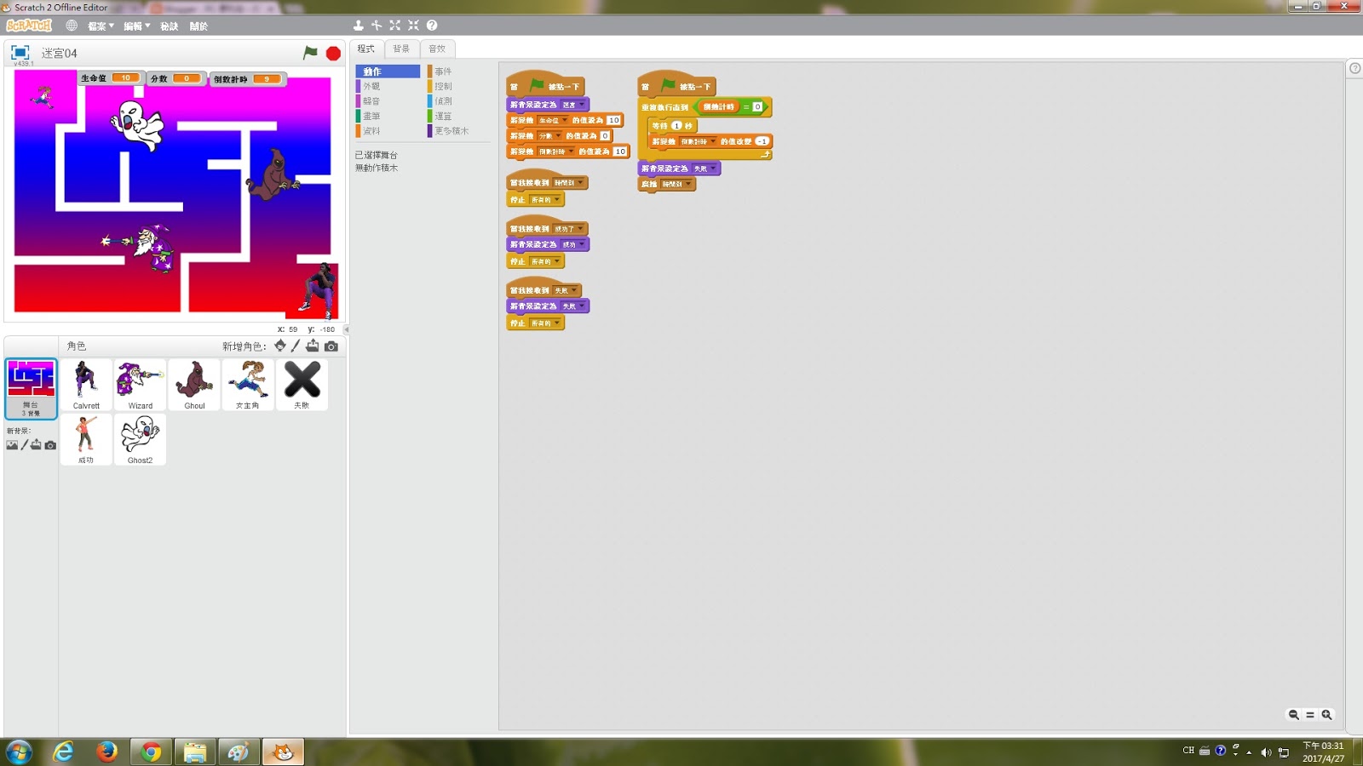The width and height of the screenshot is (1363, 766).
Task: Open the 關於 menu item
Action: pyautogui.click(x=198, y=26)
